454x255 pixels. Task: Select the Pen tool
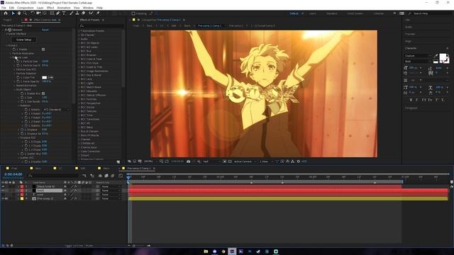point(58,13)
